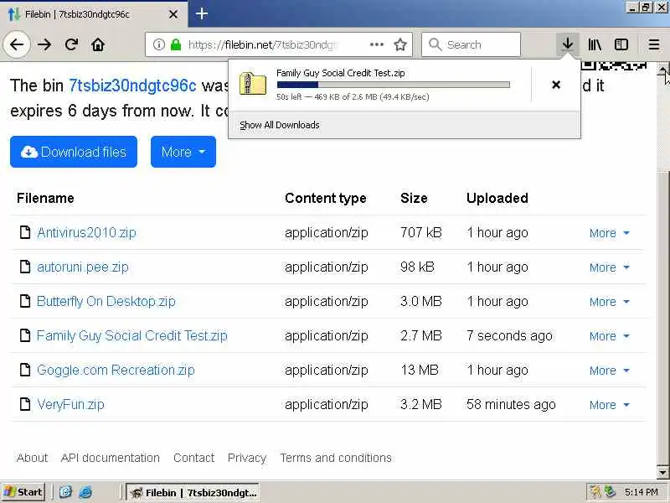Bookmark this page with the star
670x503 pixels.
[400, 44]
